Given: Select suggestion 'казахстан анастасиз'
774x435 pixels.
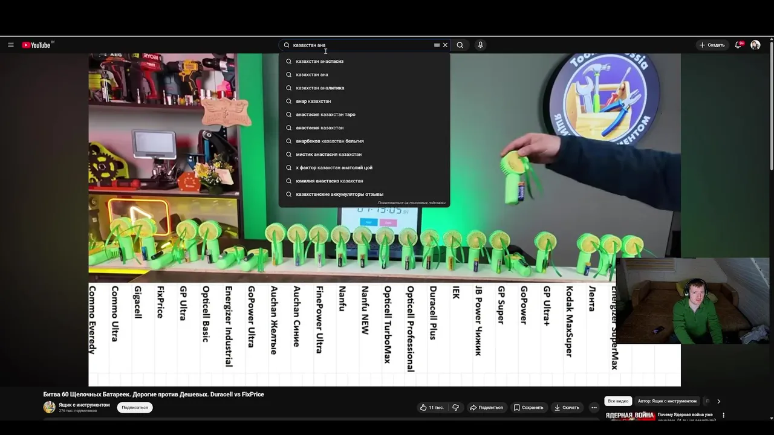Looking at the screenshot, I should (364, 61).
